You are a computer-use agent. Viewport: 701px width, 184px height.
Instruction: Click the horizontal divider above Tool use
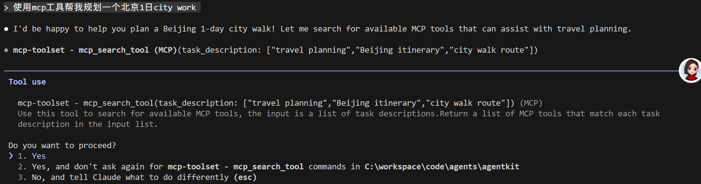tap(313, 71)
